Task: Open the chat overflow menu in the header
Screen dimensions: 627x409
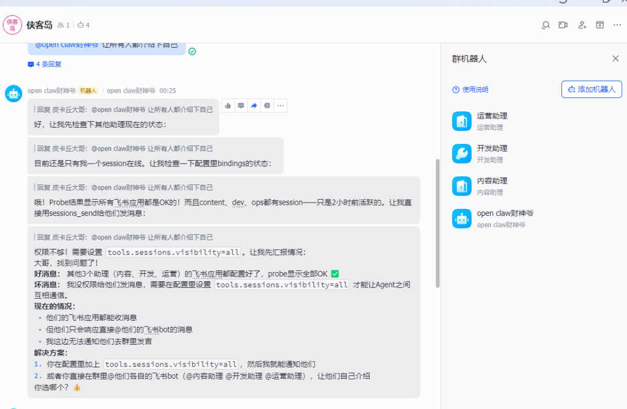Action: [x=617, y=25]
